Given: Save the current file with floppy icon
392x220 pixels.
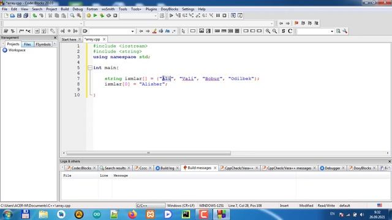Looking at the screenshot, I should (19, 15).
